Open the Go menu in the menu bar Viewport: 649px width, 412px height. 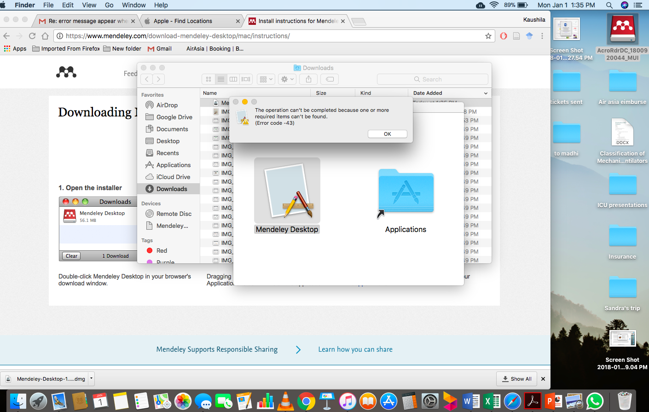click(109, 5)
